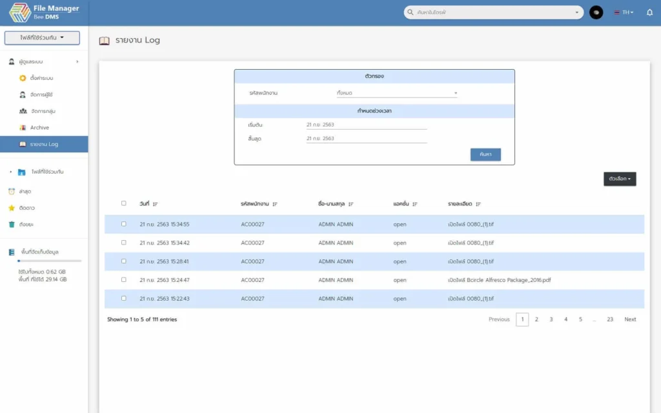The image size is (661, 413).
Task: Open รายงาน Log in the sidebar
Action: pyautogui.click(x=44, y=144)
